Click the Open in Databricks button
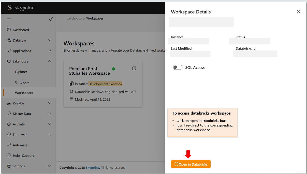This screenshot has width=307, height=174. click(191, 164)
